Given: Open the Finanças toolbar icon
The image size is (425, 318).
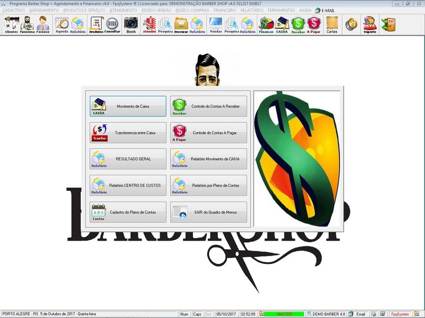Looking at the screenshot, I should (x=266, y=25).
